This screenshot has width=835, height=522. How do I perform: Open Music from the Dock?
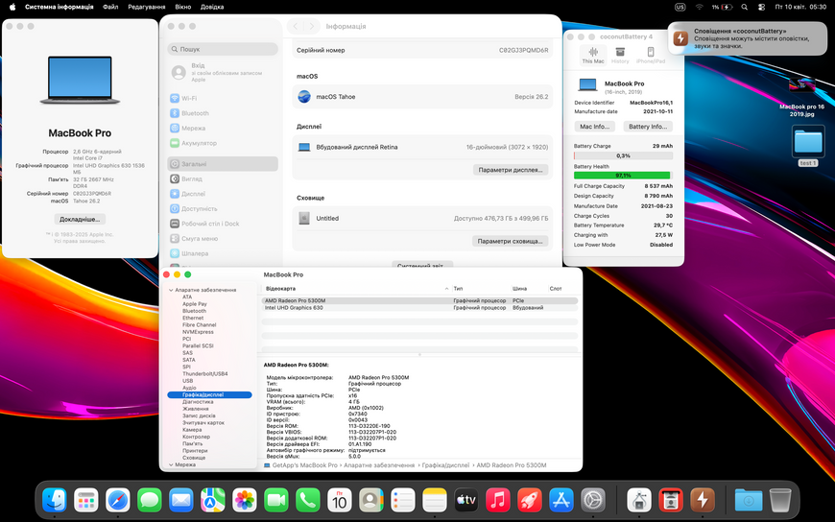498,500
